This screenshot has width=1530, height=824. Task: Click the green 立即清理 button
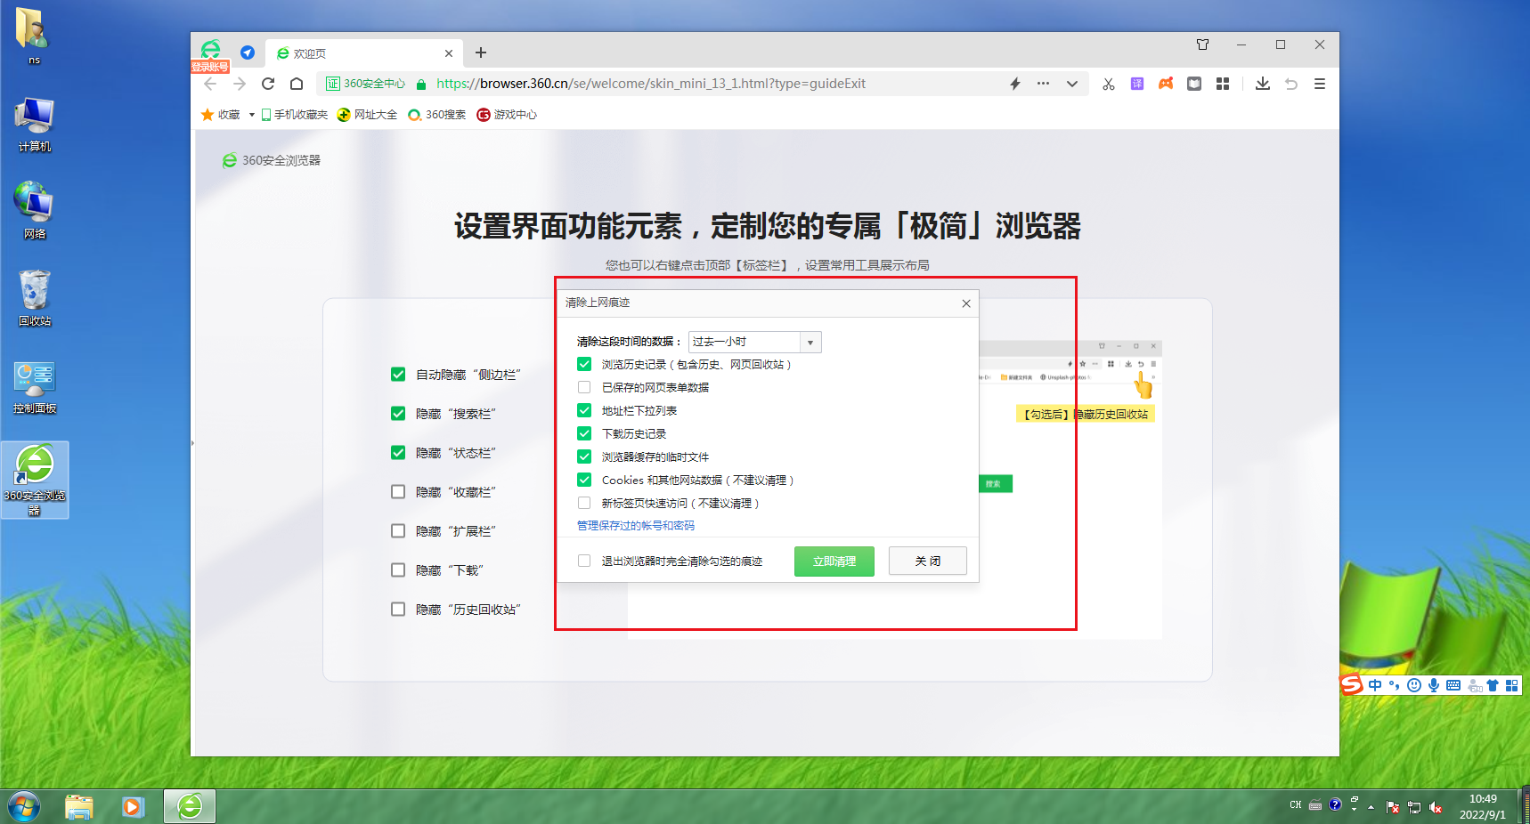point(834,561)
